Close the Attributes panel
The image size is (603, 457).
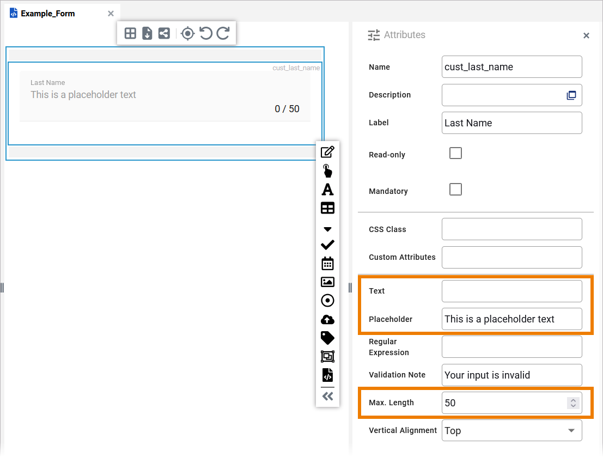(x=586, y=36)
